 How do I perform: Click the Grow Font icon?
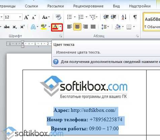click(x=27, y=17)
